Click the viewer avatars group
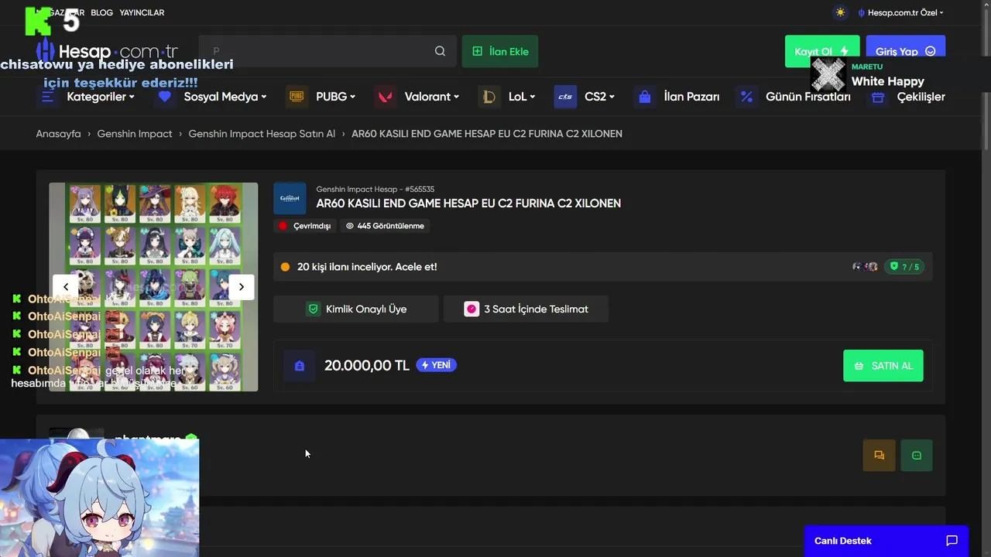Image resolution: width=991 pixels, height=557 pixels. [865, 267]
